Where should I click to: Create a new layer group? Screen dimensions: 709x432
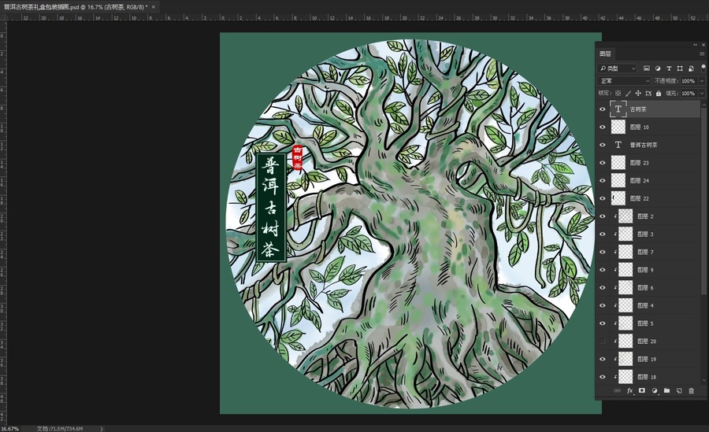click(667, 391)
